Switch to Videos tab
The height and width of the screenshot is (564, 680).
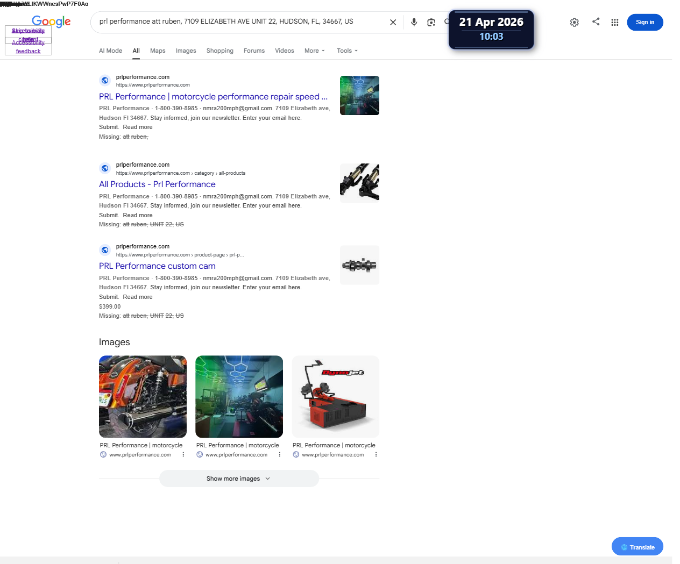(x=285, y=51)
